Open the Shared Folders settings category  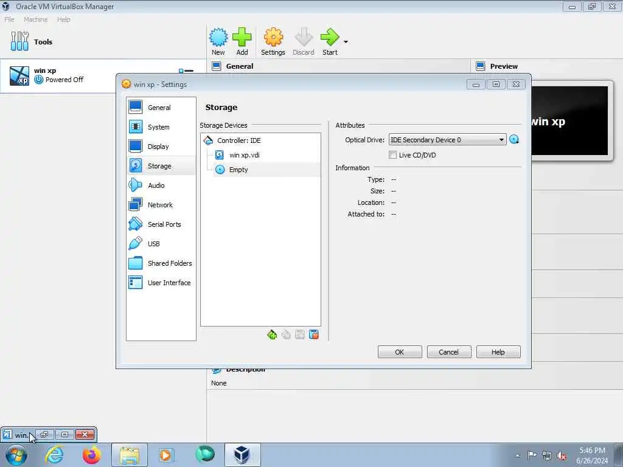click(161, 263)
